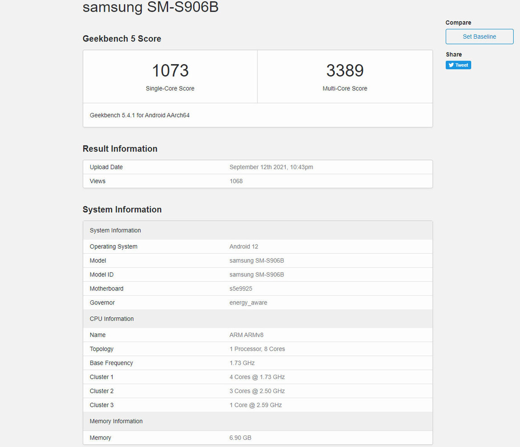Viewport: 520px width, 447px height.
Task: Click the 6.90 GB memory value
Action: point(240,438)
